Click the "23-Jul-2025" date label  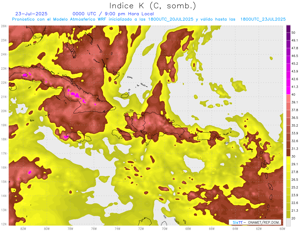[x=31, y=14]
